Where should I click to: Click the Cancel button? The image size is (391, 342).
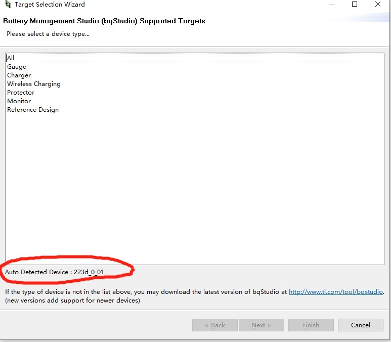pos(360,325)
